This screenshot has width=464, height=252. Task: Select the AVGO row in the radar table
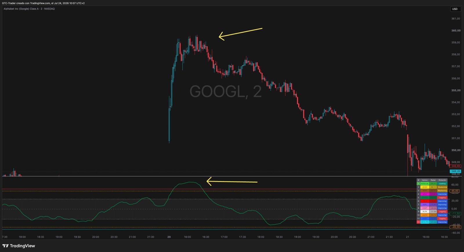click(432, 187)
